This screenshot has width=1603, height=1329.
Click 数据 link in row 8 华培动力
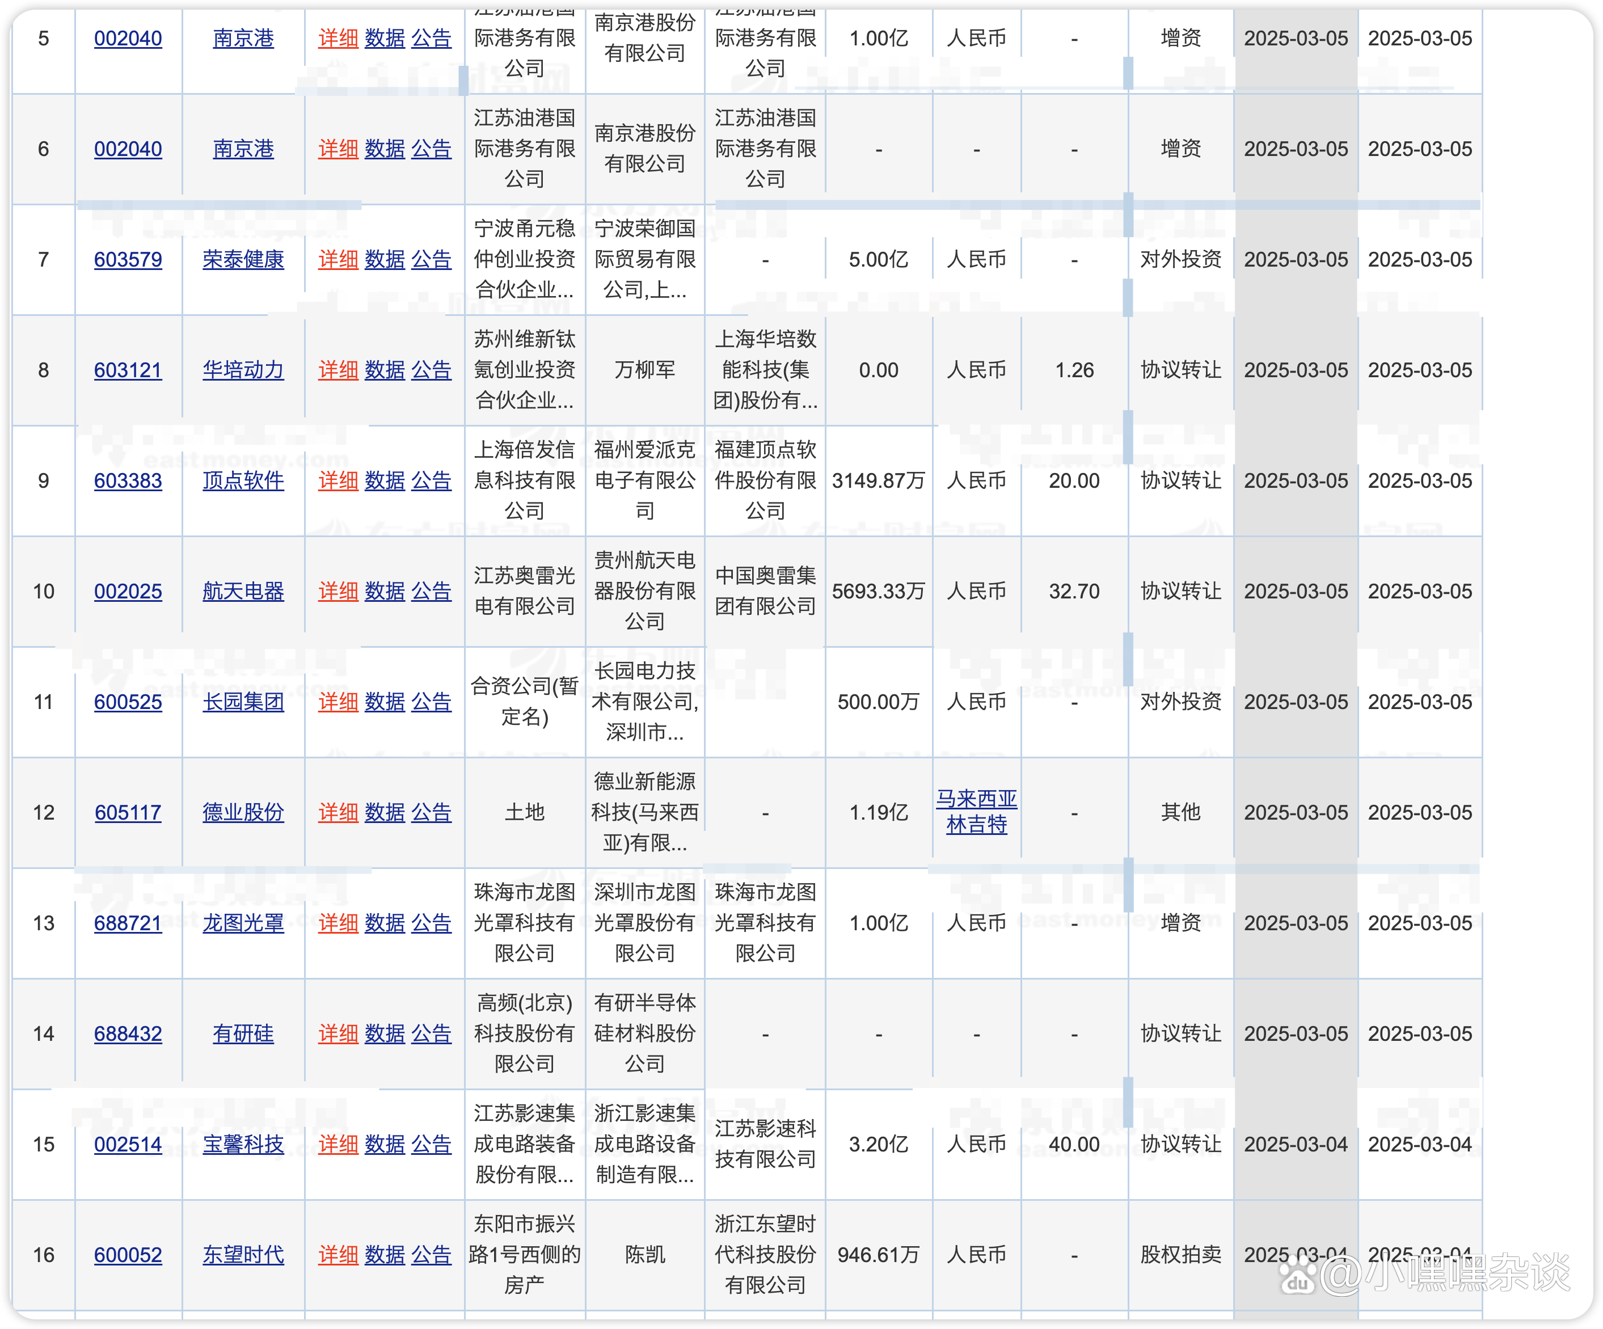point(385,370)
